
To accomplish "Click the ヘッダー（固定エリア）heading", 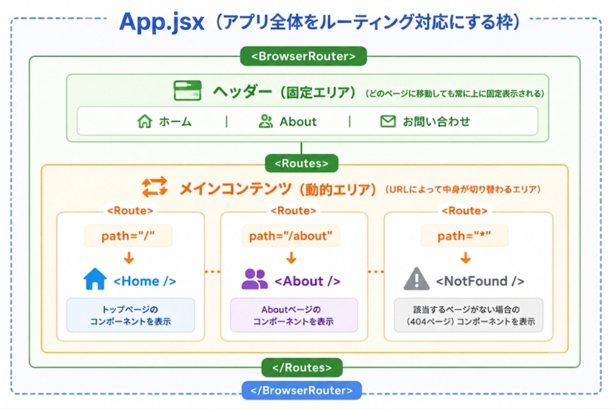I will point(284,92).
